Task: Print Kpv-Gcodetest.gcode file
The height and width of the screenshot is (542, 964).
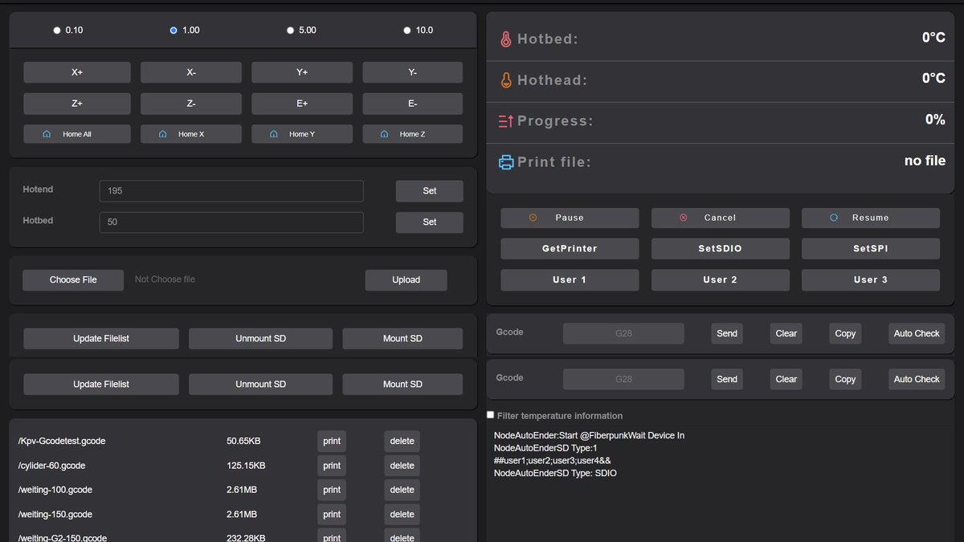Action: tap(332, 441)
